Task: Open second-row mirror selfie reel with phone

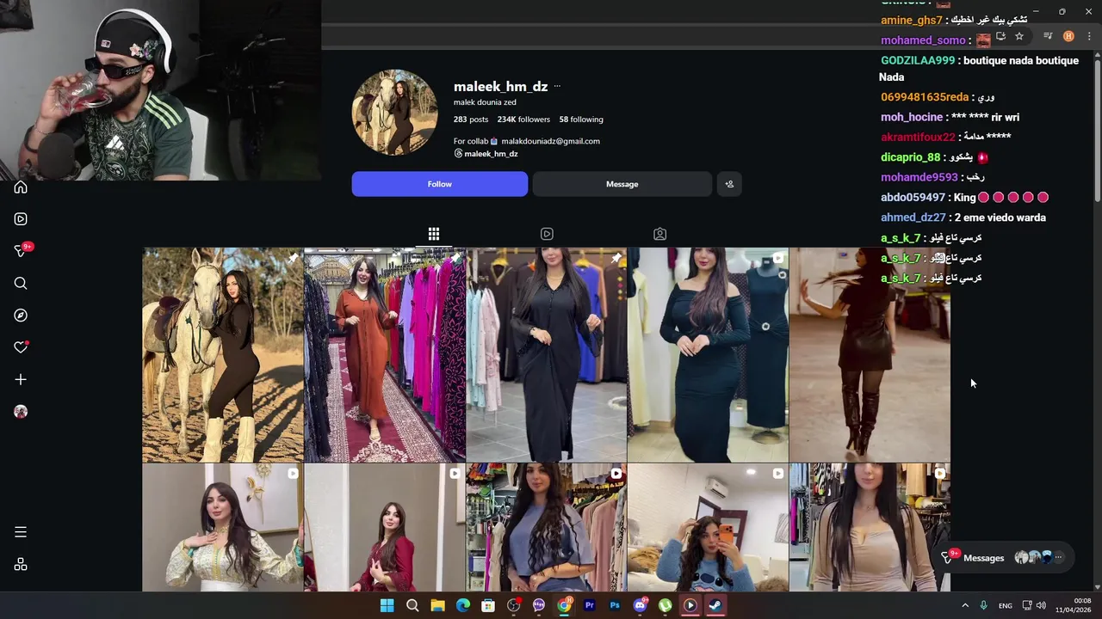Action: [708, 528]
